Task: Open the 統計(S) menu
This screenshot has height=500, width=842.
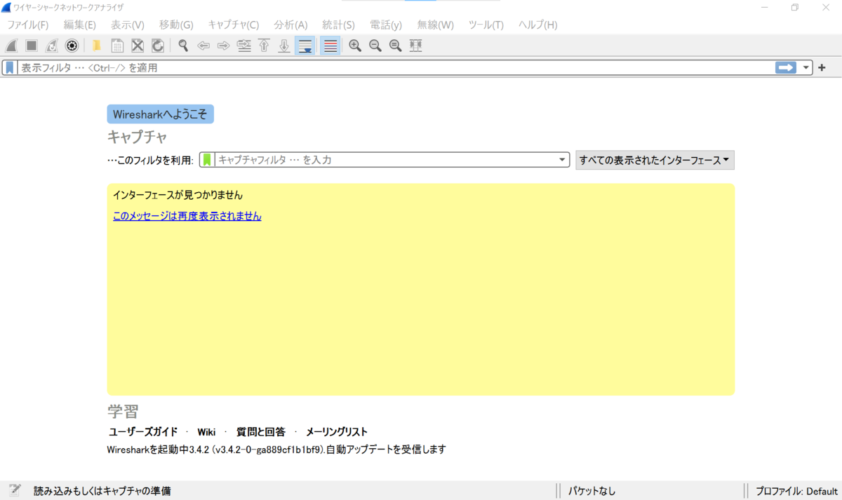Action: [339, 25]
